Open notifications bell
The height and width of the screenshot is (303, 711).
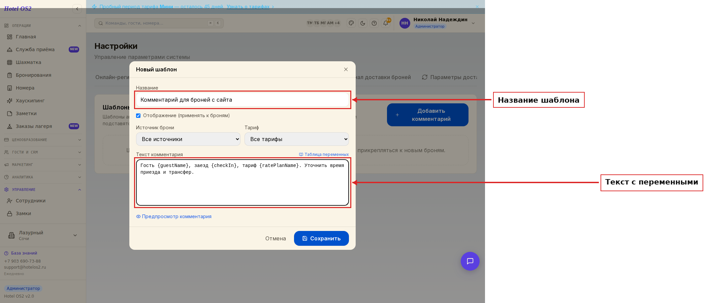click(x=386, y=23)
